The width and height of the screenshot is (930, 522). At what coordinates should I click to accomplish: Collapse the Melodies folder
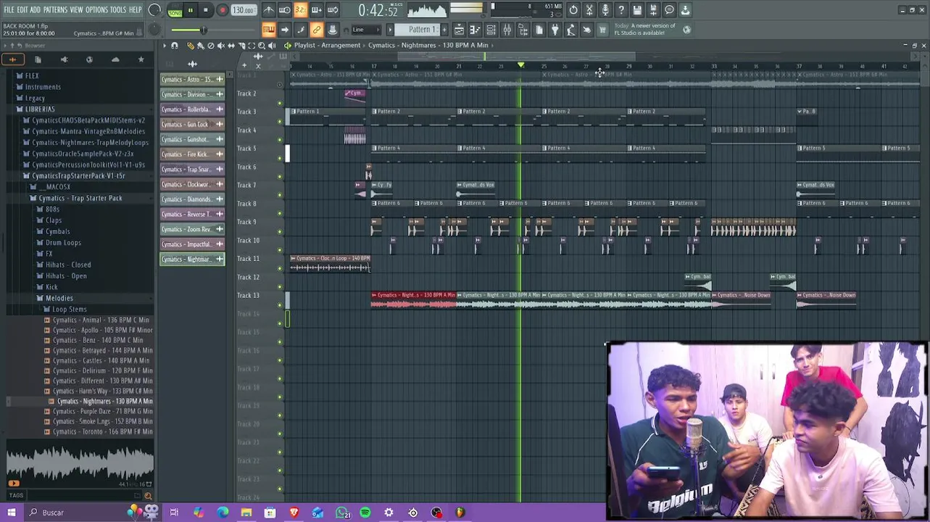(59, 298)
